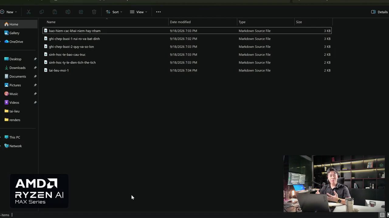The width and height of the screenshot is (389, 218).
Task: Open the Downloads folder in the sidebar
Action: [x=17, y=68]
